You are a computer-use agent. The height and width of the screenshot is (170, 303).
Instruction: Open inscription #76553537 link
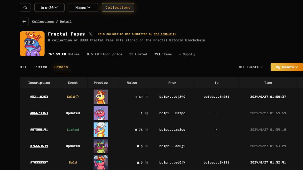pyautogui.click(x=39, y=162)
